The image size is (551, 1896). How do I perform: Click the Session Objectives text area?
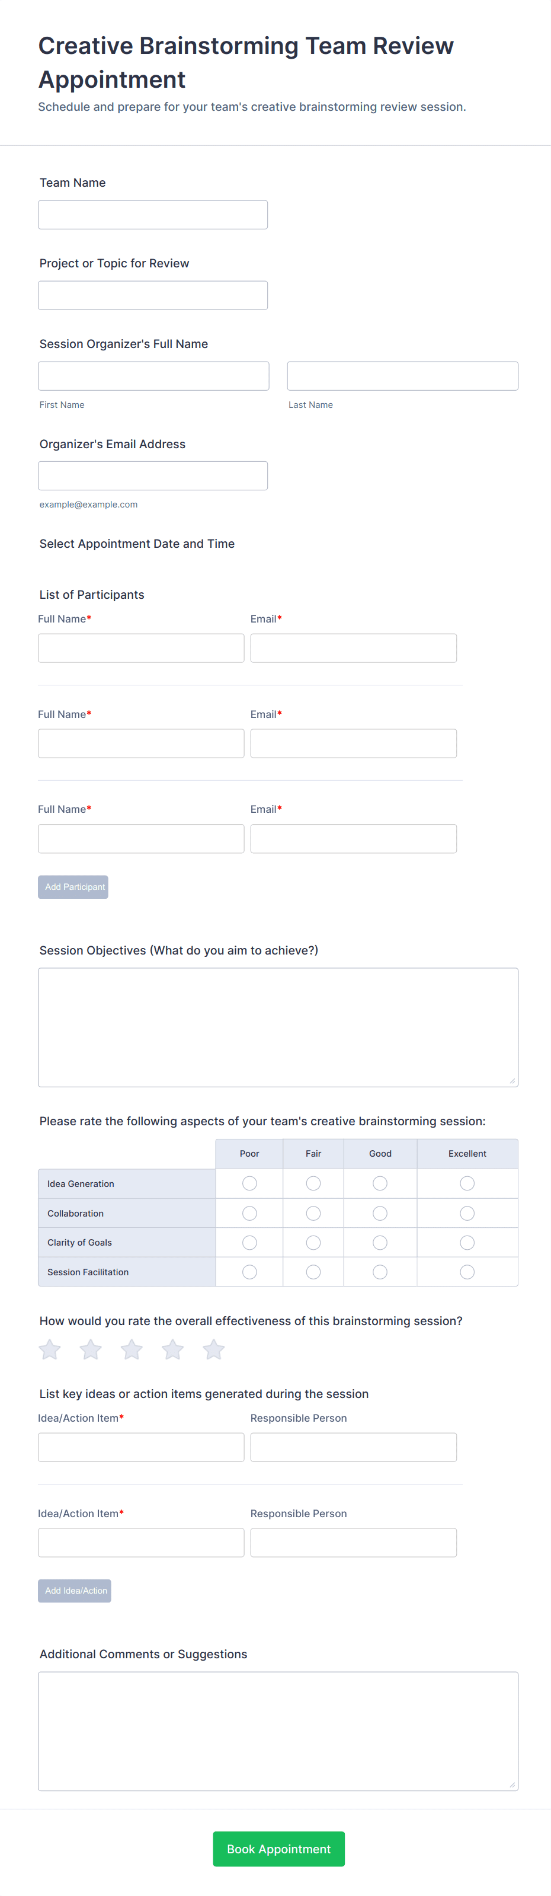[278, 1027]
